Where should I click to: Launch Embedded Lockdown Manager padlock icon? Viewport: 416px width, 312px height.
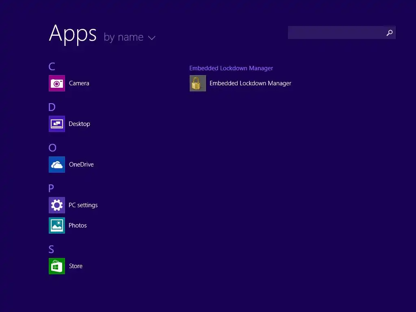tap(198, 83)
